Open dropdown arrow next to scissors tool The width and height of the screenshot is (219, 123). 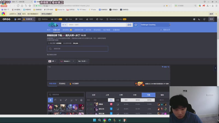click(x=210, y=6)
